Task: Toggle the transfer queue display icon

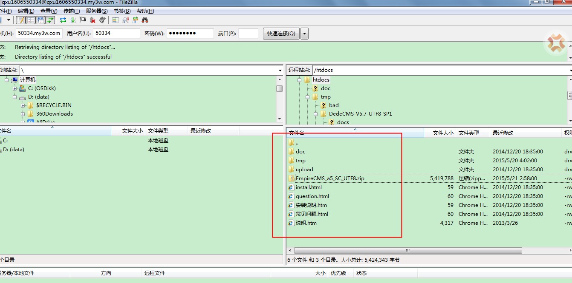Action: (50, 20)
